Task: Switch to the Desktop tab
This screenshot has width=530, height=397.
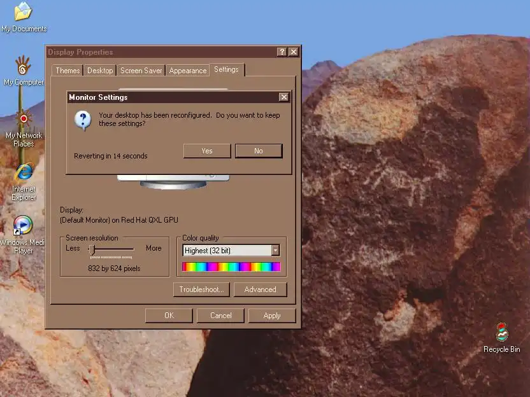Action: click(x=100, y=71)
